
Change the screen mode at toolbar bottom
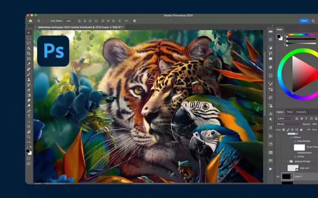[x=29, y=164]
